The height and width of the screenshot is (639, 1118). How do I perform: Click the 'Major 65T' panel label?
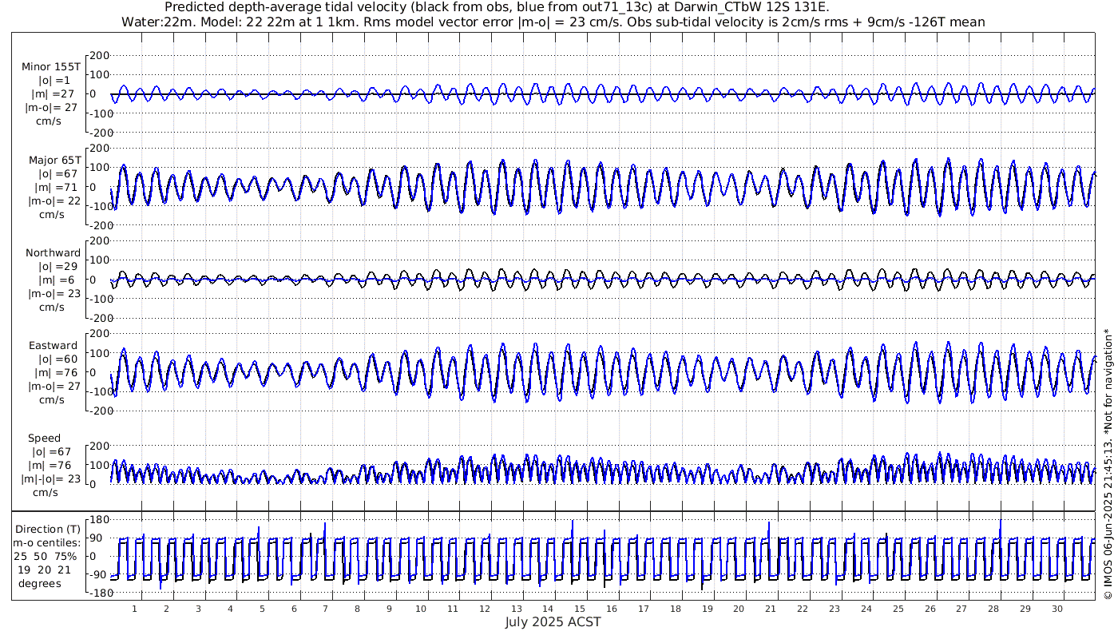tap(54, 160)
